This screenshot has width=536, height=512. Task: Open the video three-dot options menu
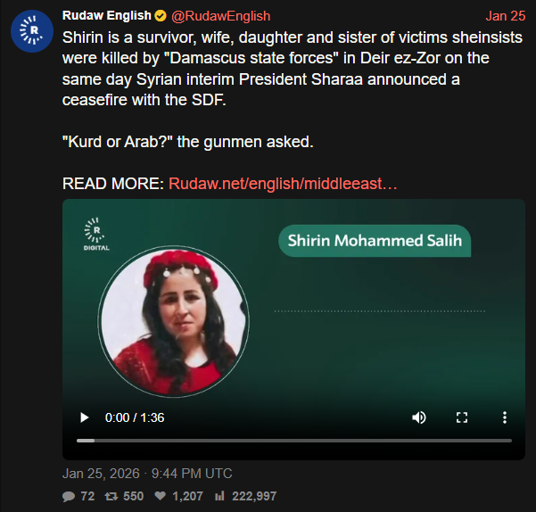click(x=505, y=417)
